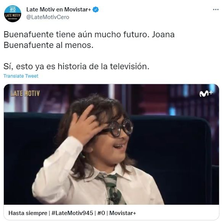Viewport: 224px width, 223px height.
Task: Click the #0 badge in the avatar
Action: click(13, 10)
